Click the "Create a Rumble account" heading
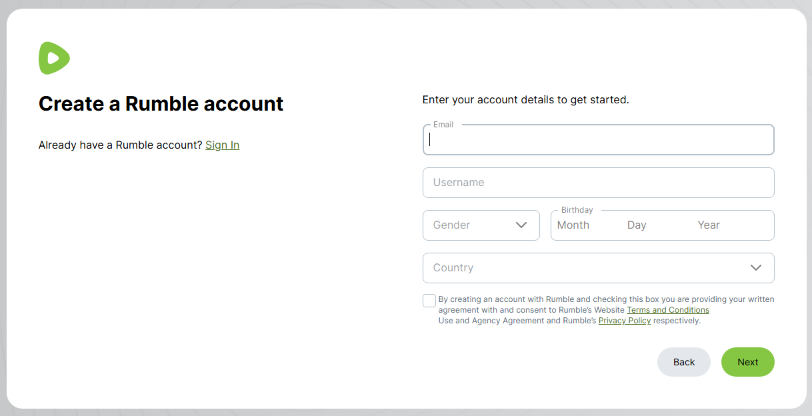Screen dimensions: 812x416 (x=161, y=104)
